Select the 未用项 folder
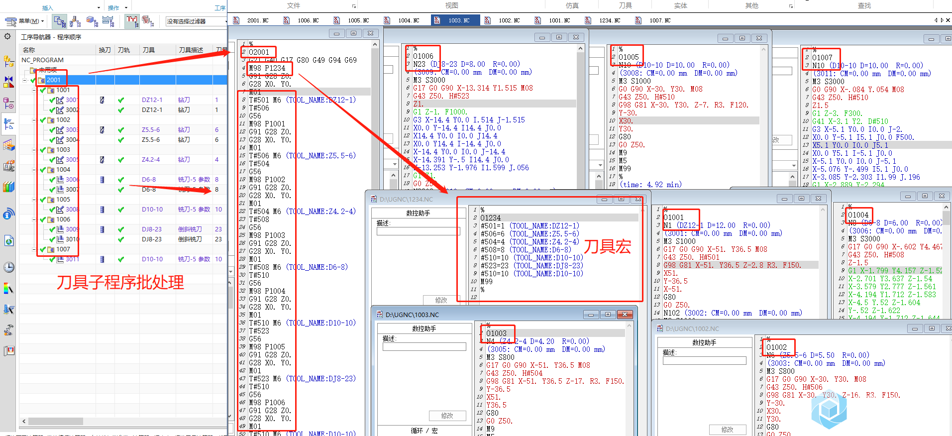This screenshot has height=436, width=952. 48,70
